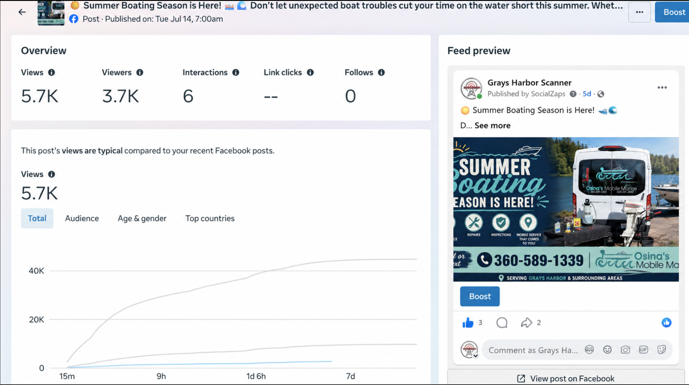Viewport: 689px width, 385px height.
Task: Click the Facebook logo beside Post
Action: coord(74,19)
